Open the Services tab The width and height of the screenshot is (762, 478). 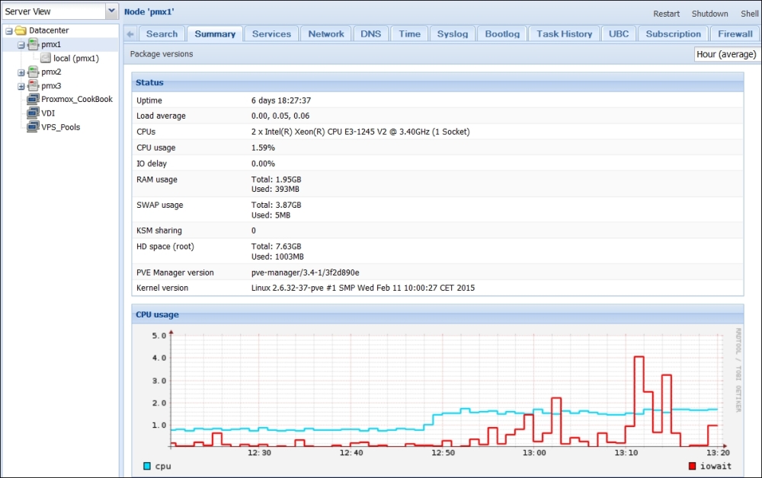(x=271, y=34)
